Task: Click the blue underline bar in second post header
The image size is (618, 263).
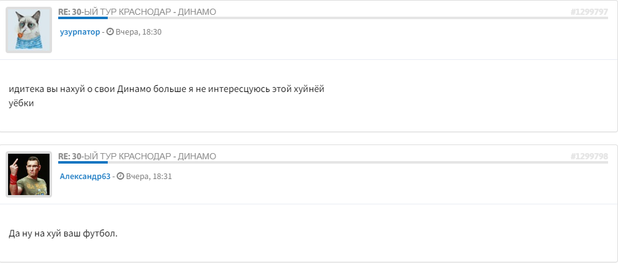Action: (x=83, y=162)
